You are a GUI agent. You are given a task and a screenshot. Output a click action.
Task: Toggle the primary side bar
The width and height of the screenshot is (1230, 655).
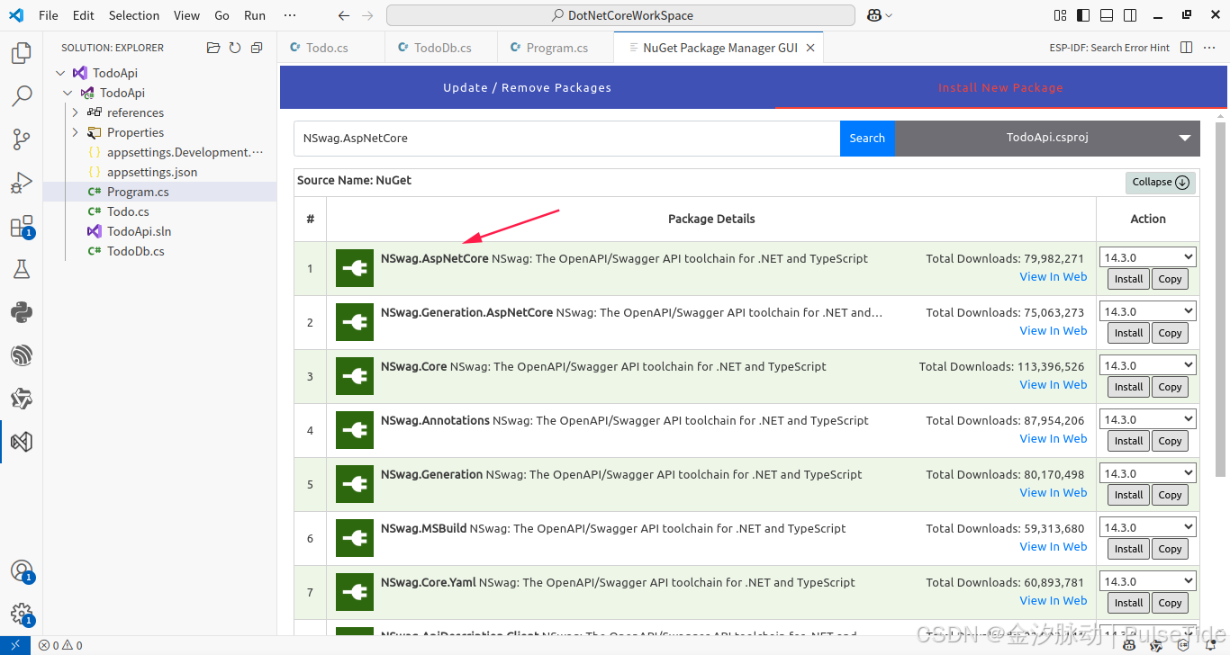pyautogui.click(x=1083, y=15)
